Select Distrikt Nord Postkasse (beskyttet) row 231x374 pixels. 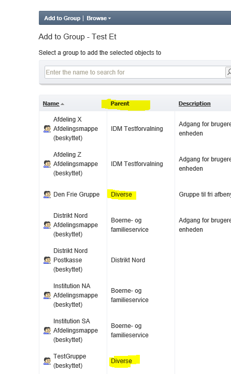(70, 260)
